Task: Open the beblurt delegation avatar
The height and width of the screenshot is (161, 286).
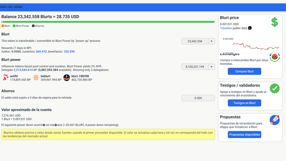Action: tap(36, 78)
